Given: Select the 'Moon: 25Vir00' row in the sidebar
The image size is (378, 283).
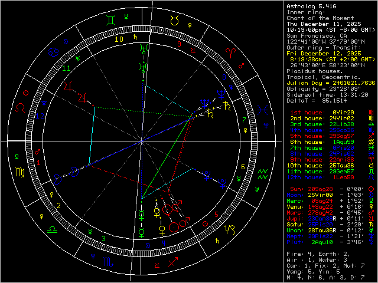Looking at the screenshot, I should 323,195.
